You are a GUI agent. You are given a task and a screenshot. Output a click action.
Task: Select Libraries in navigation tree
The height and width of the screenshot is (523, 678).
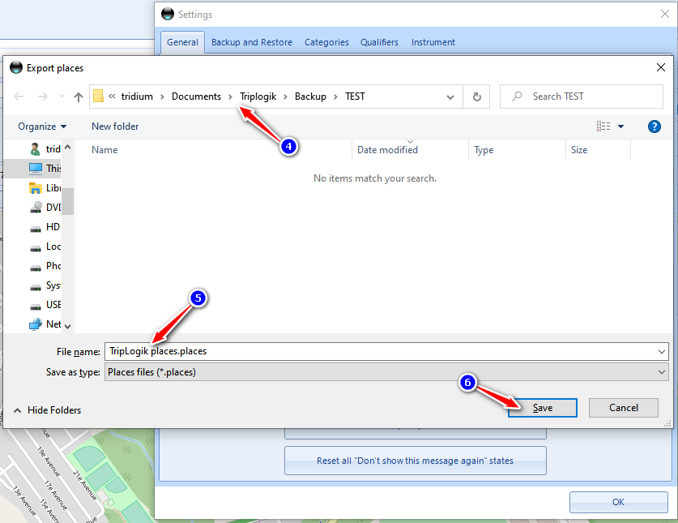[45, 188]
